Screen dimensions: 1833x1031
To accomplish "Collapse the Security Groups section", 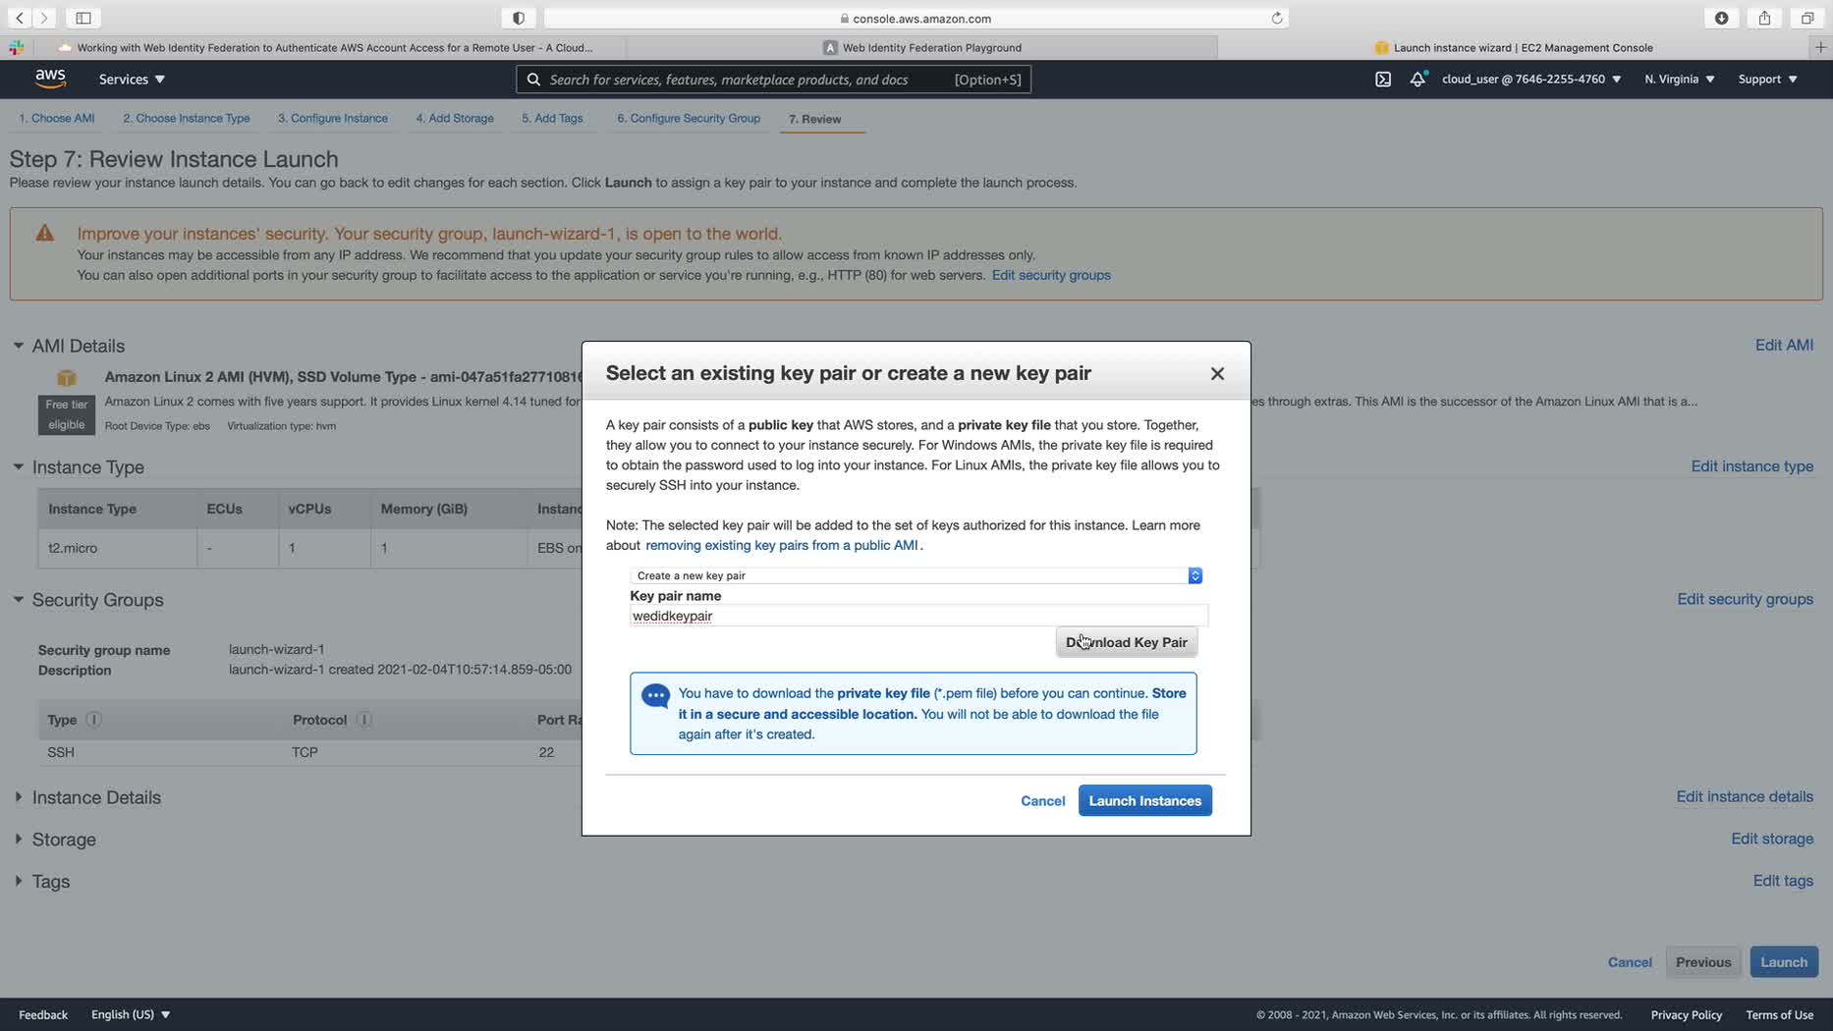I will point(19,600).
